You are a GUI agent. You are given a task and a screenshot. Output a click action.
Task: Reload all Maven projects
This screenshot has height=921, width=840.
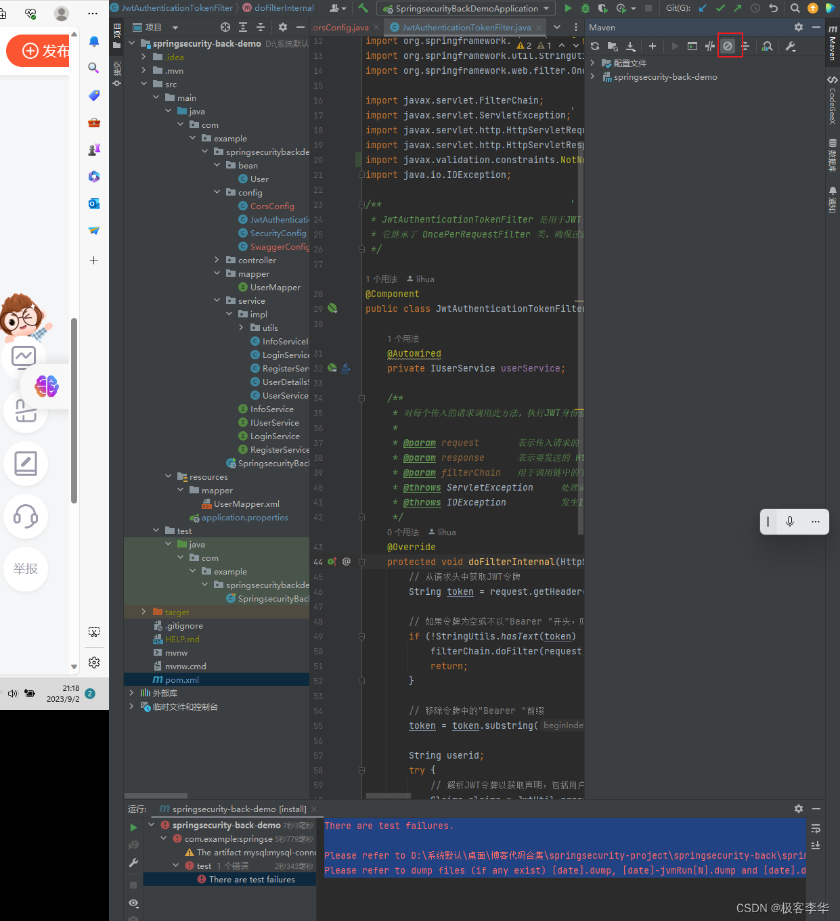(x=595, y=46)
